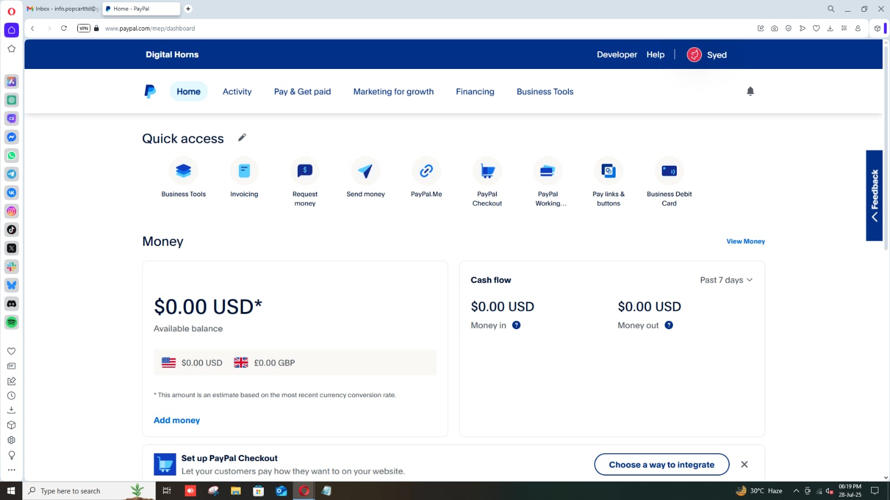Select the $0.00 USD currency balance row
890x500 pixels.
(x=192, y=363)
